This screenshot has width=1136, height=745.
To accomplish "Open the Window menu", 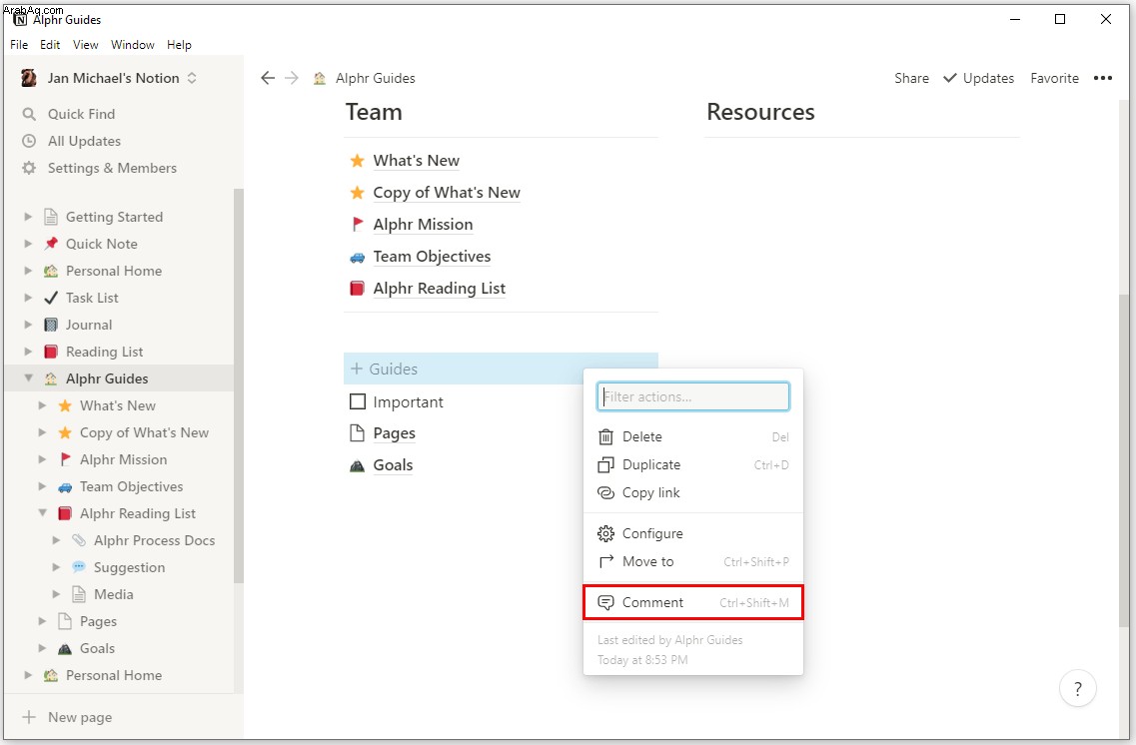I will click(x=133, y=45).
